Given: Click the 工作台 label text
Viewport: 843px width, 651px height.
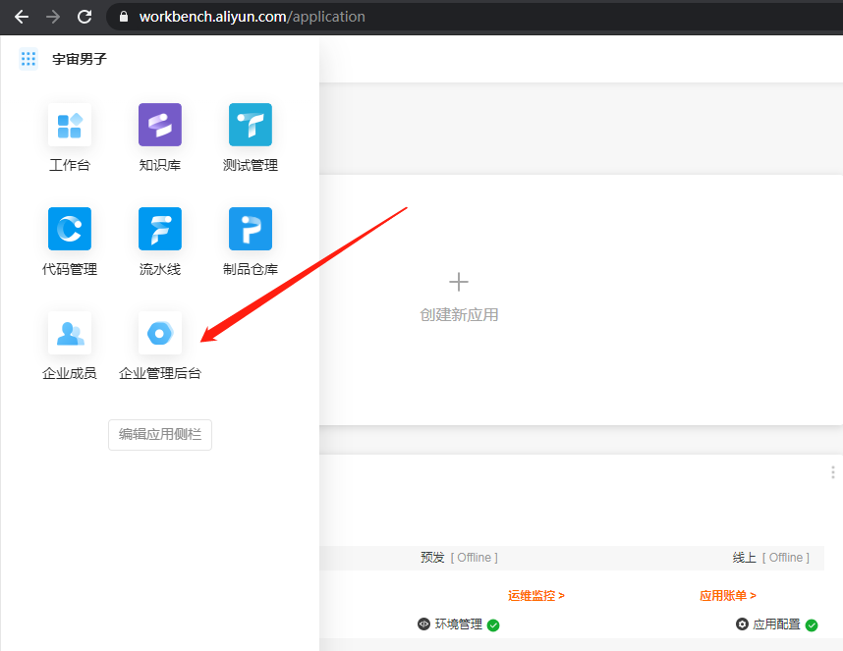Looking at the screenshot, I should point(70,165).
